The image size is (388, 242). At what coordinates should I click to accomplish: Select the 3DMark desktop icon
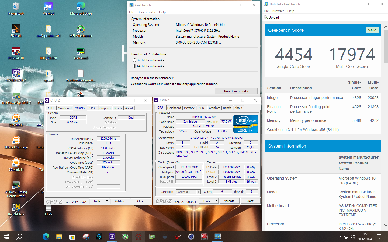(16, 31)
